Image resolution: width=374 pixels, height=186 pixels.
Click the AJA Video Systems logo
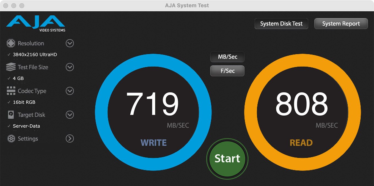(36, 23)
